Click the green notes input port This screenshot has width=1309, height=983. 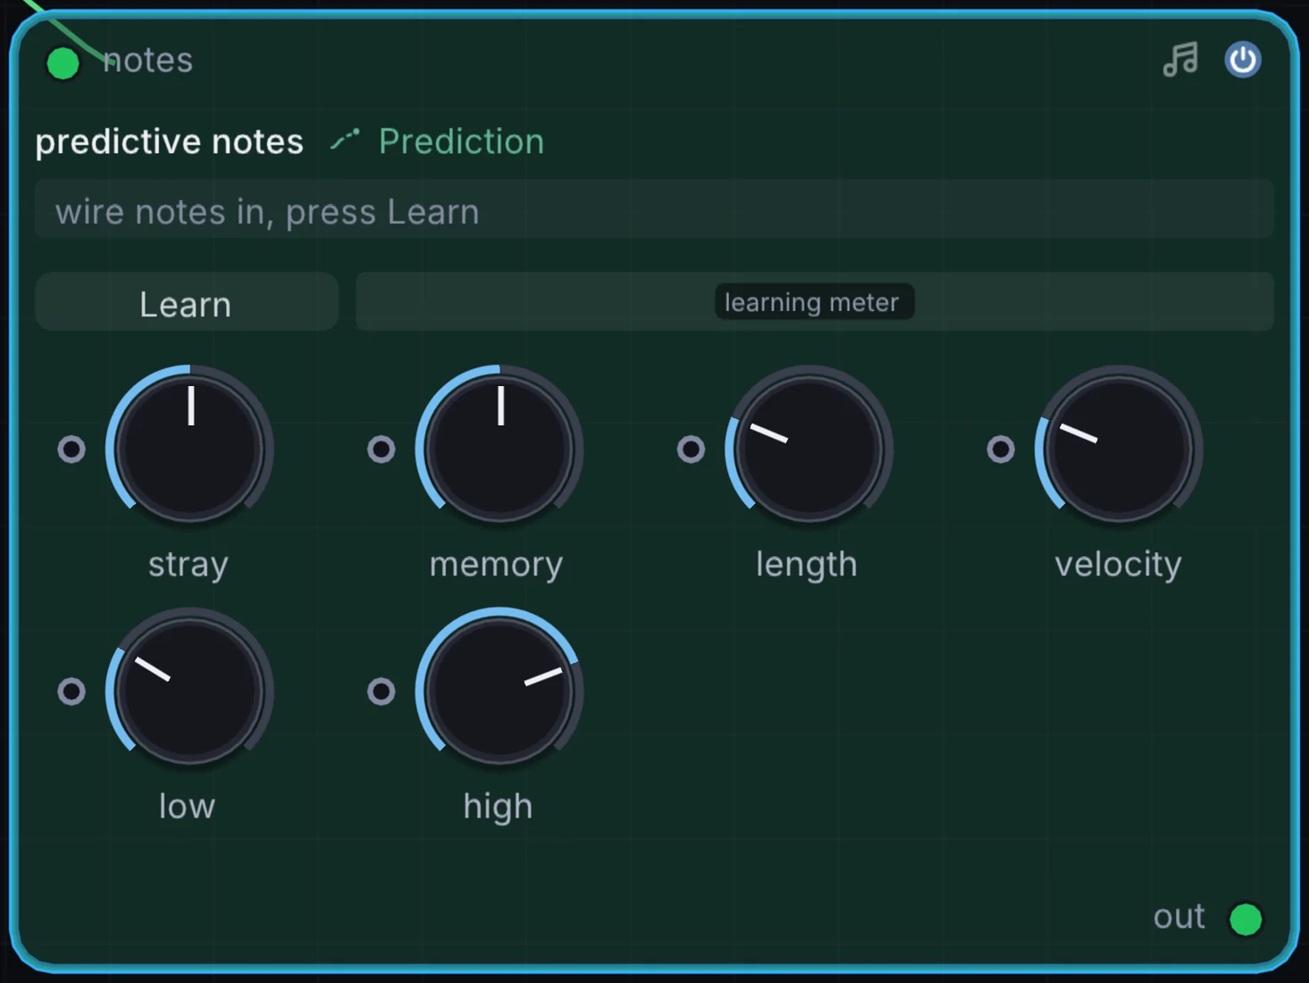(63, 63)
